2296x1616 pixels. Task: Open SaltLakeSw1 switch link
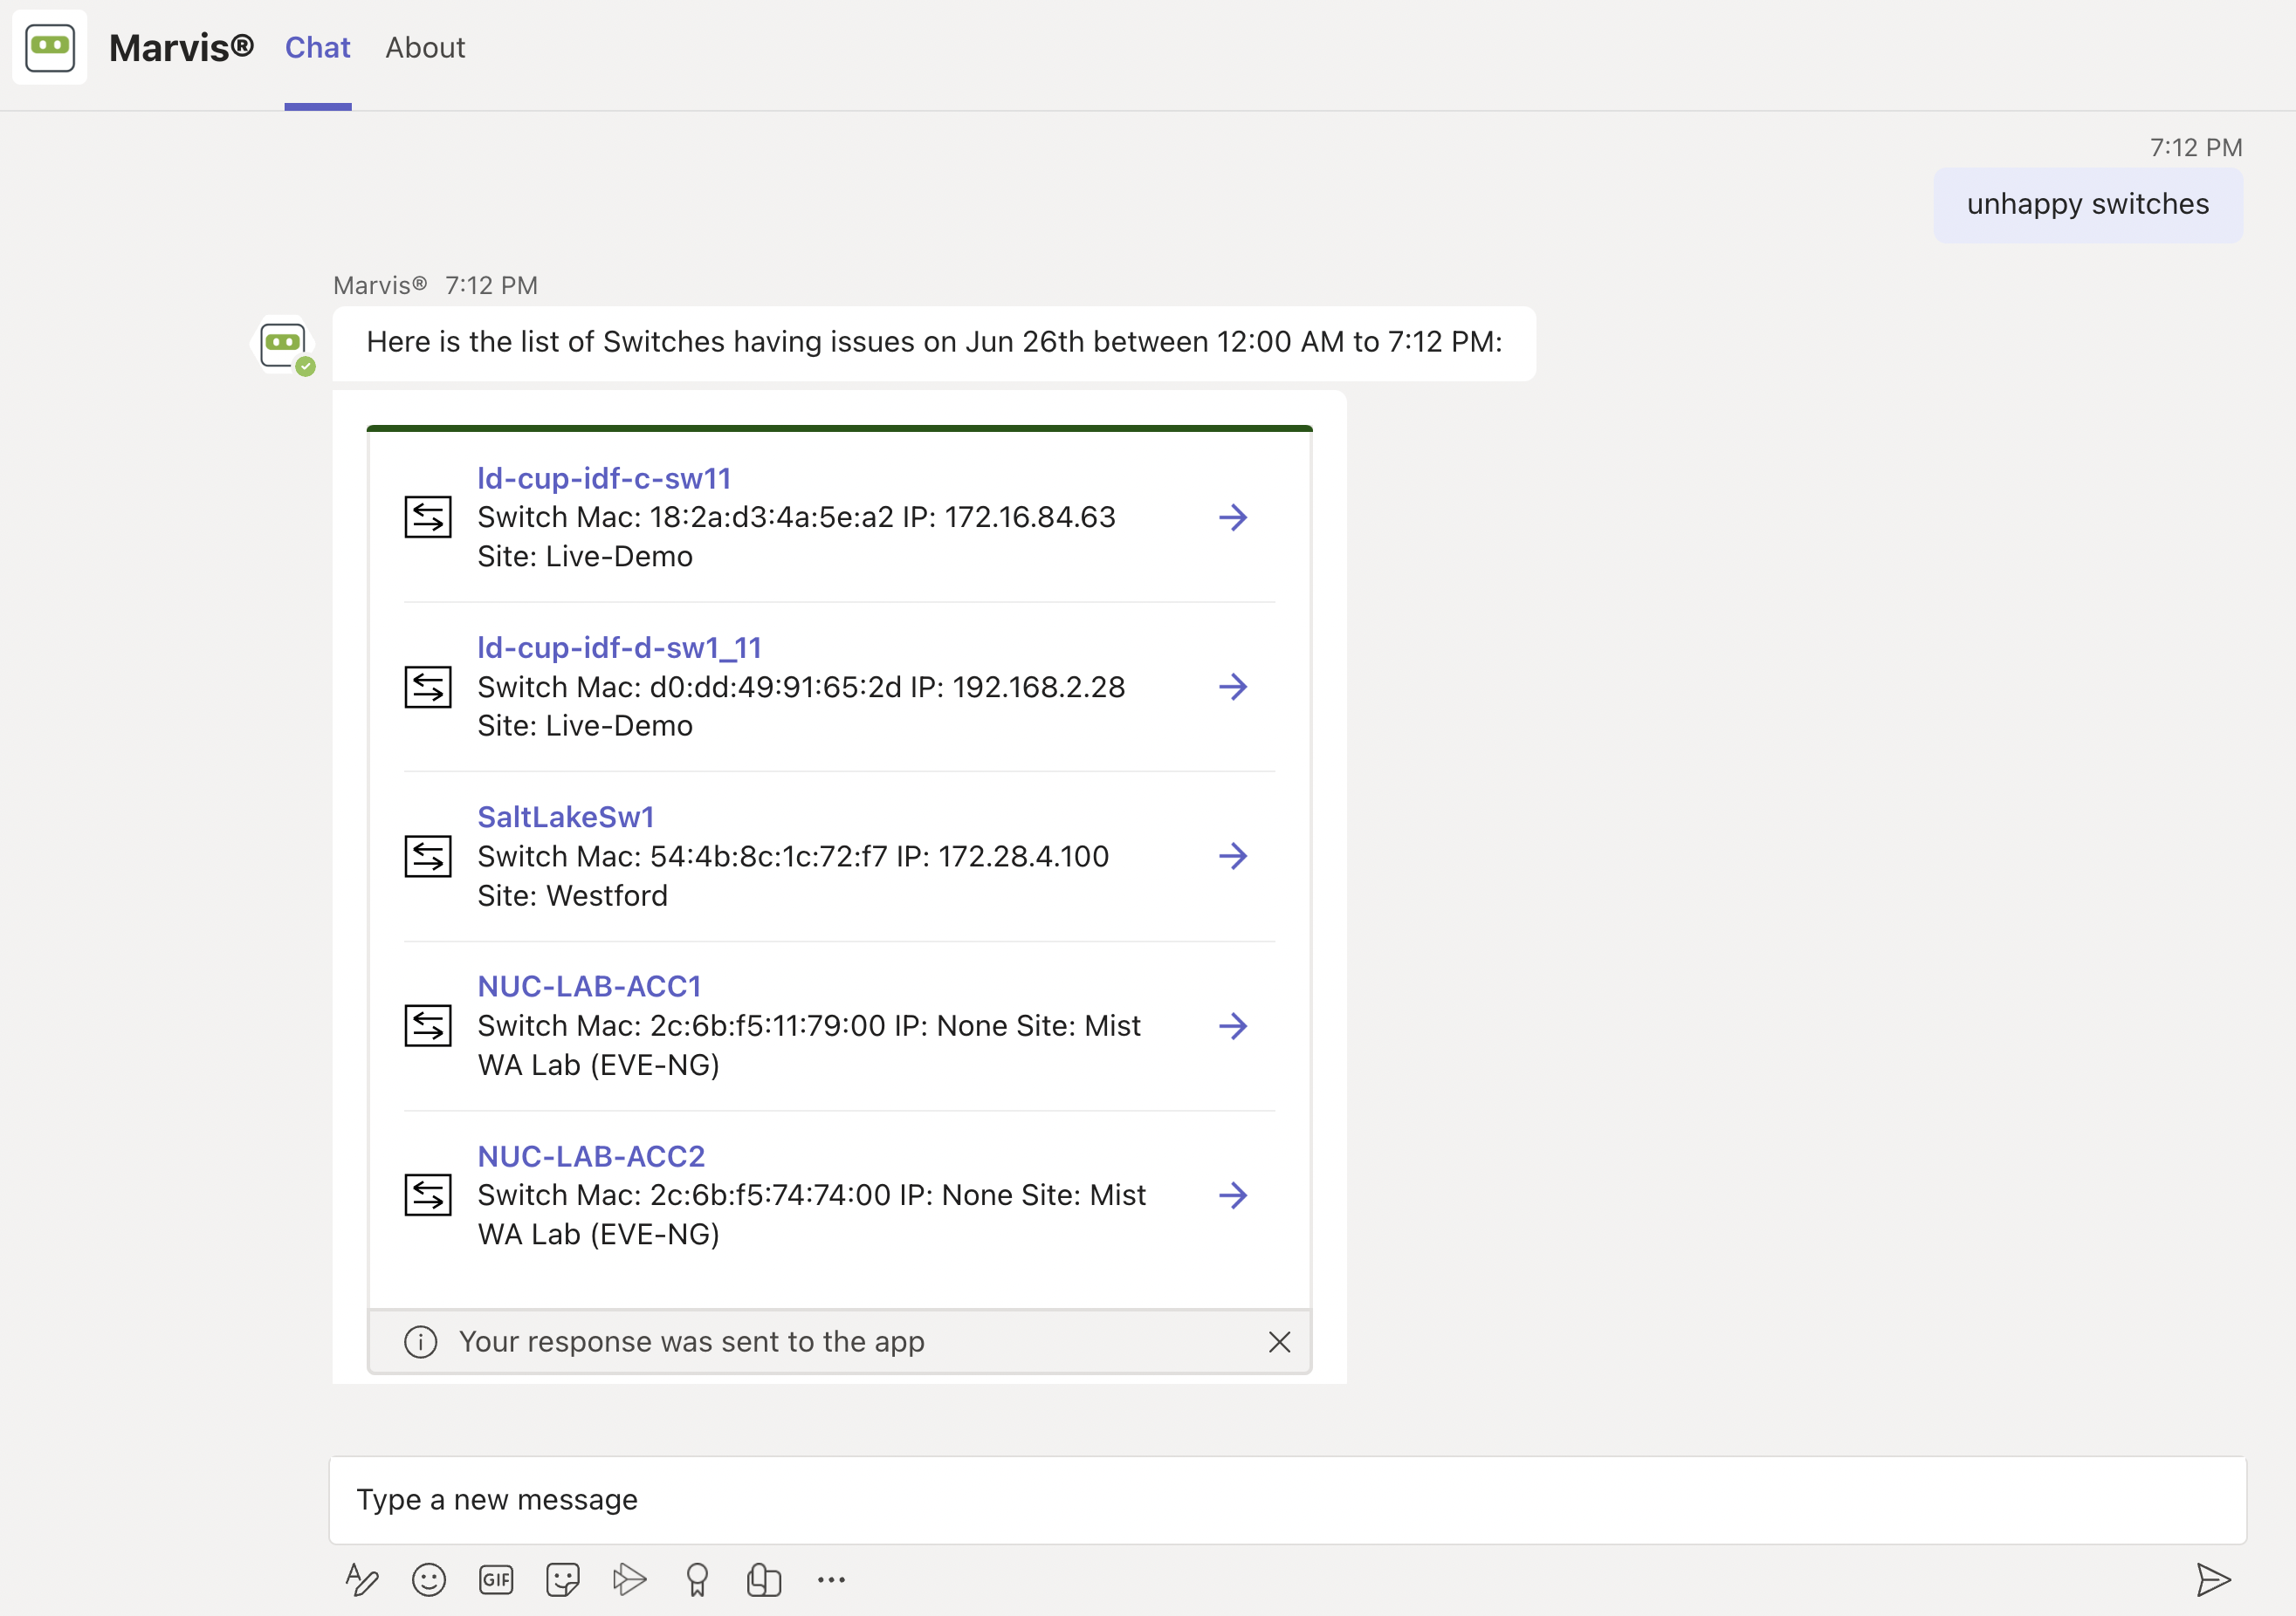(566, 817)
